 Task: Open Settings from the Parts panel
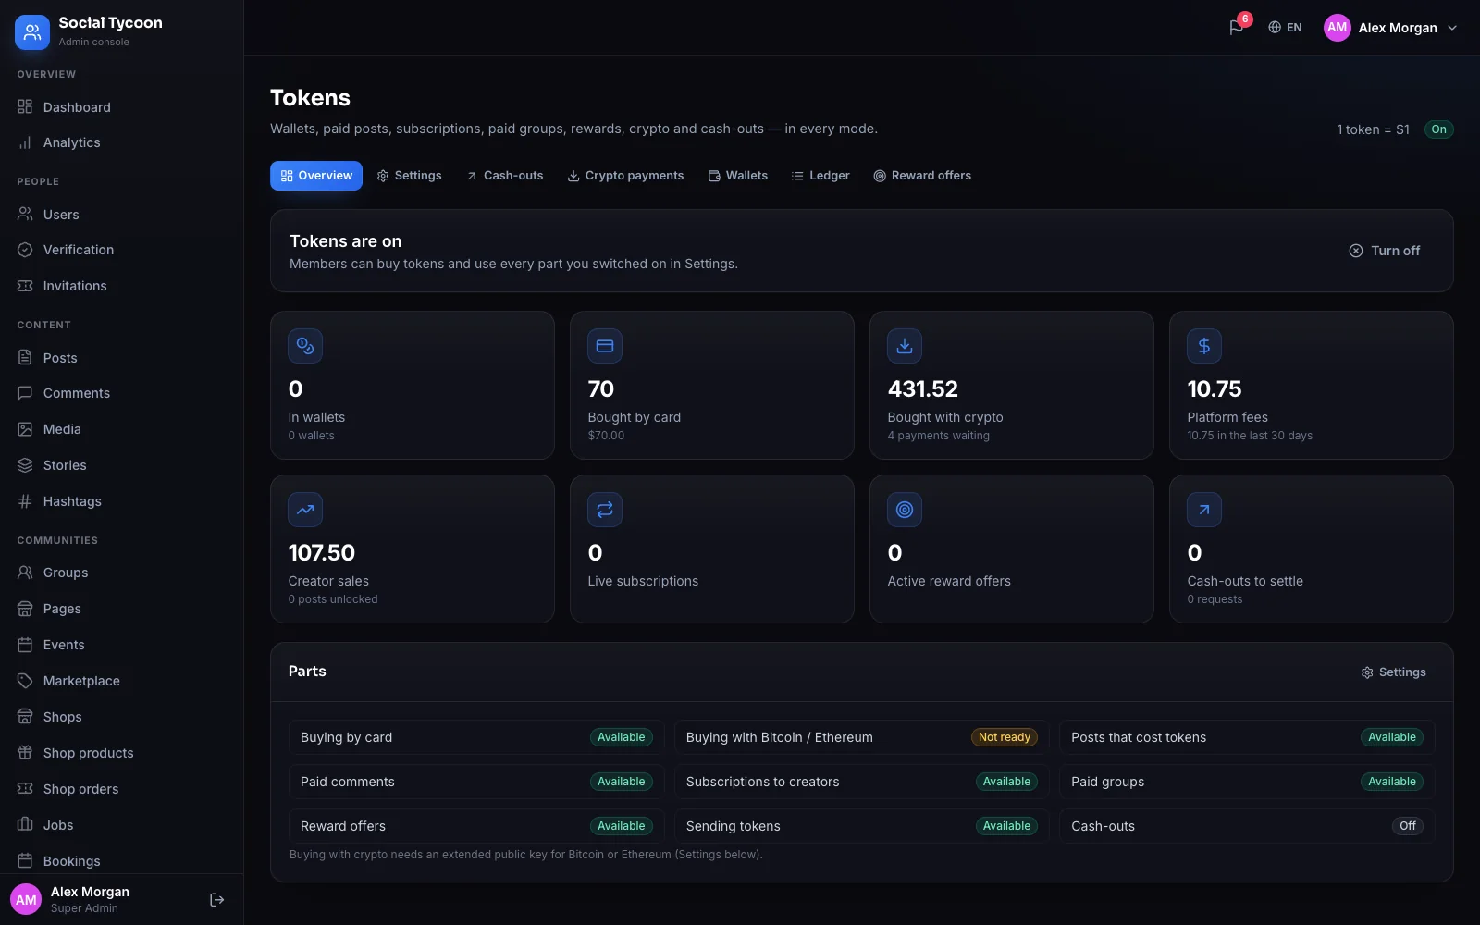(1393, 672)
